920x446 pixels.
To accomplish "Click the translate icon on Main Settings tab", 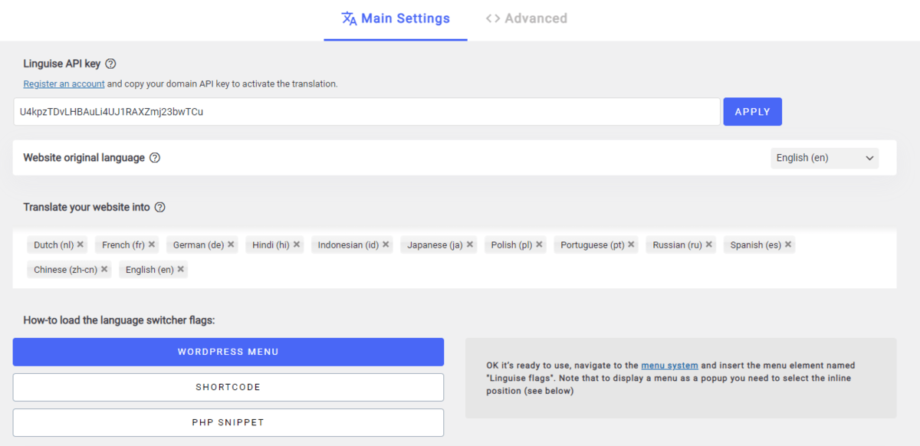I will click(x=350, y=18).
